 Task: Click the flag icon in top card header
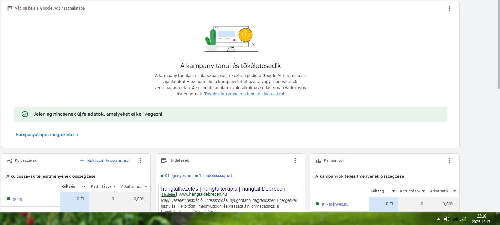[10, 8]
